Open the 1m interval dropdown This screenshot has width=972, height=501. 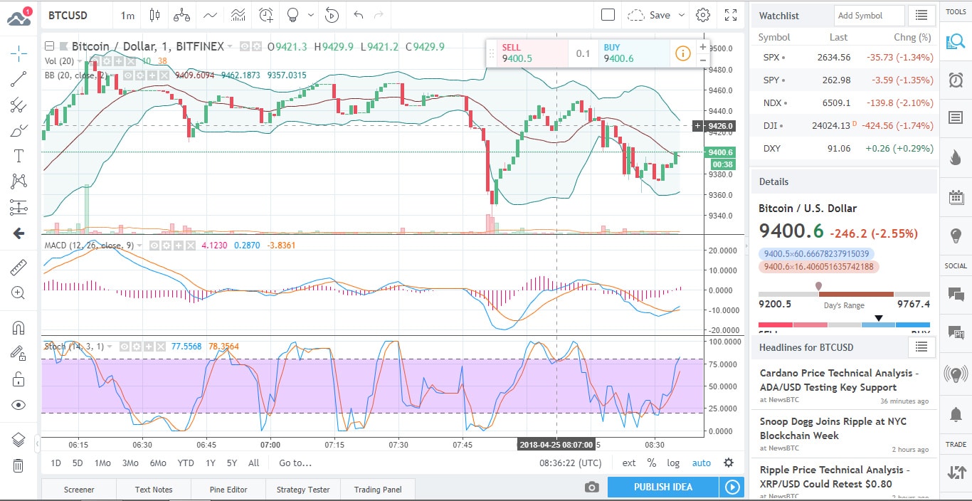pyautogui.click(x=127, y=15)
